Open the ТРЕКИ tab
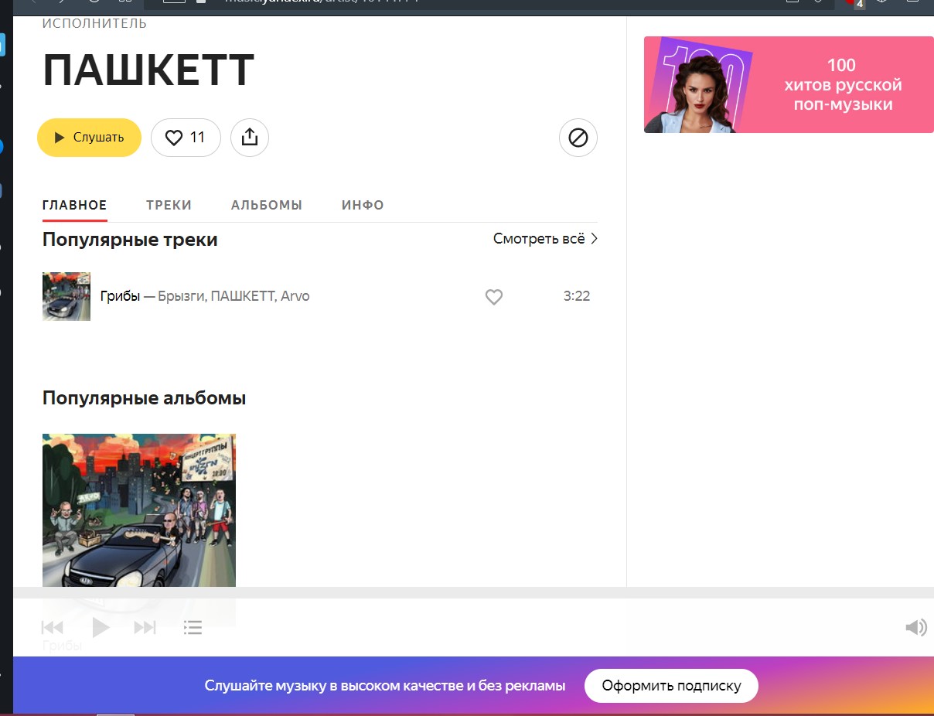Screen dimensions: 934x716 pos(169,205)
